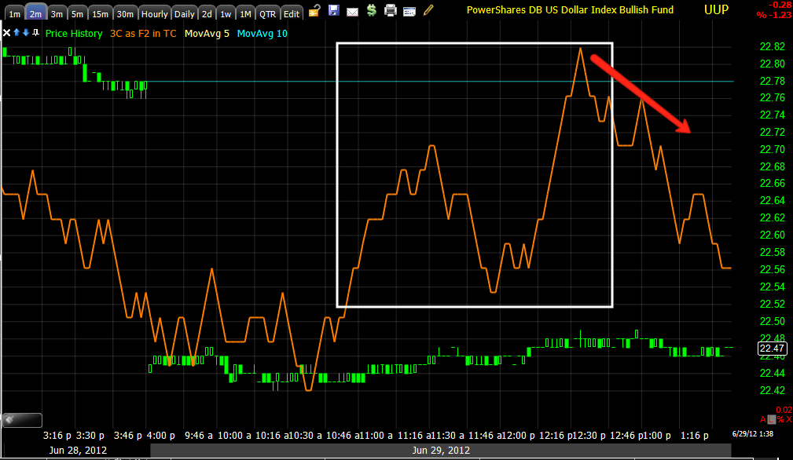The image size is (793, 460).
Task: Click the Edit timeframes tab
Action: 292,13
